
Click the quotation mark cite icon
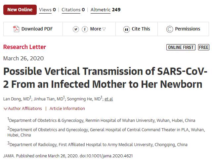click(x=126, y=29)
